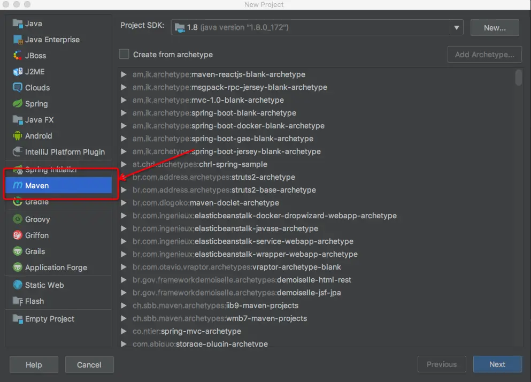
Task: Click the Previous button
Action: coord(442,364)
